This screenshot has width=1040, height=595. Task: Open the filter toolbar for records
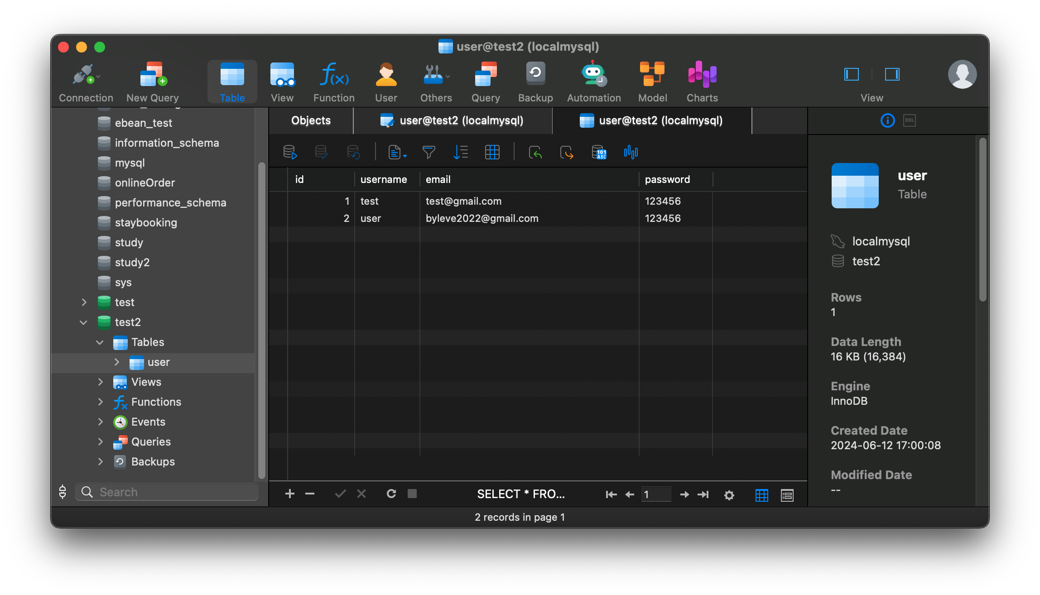coord(429,152)
